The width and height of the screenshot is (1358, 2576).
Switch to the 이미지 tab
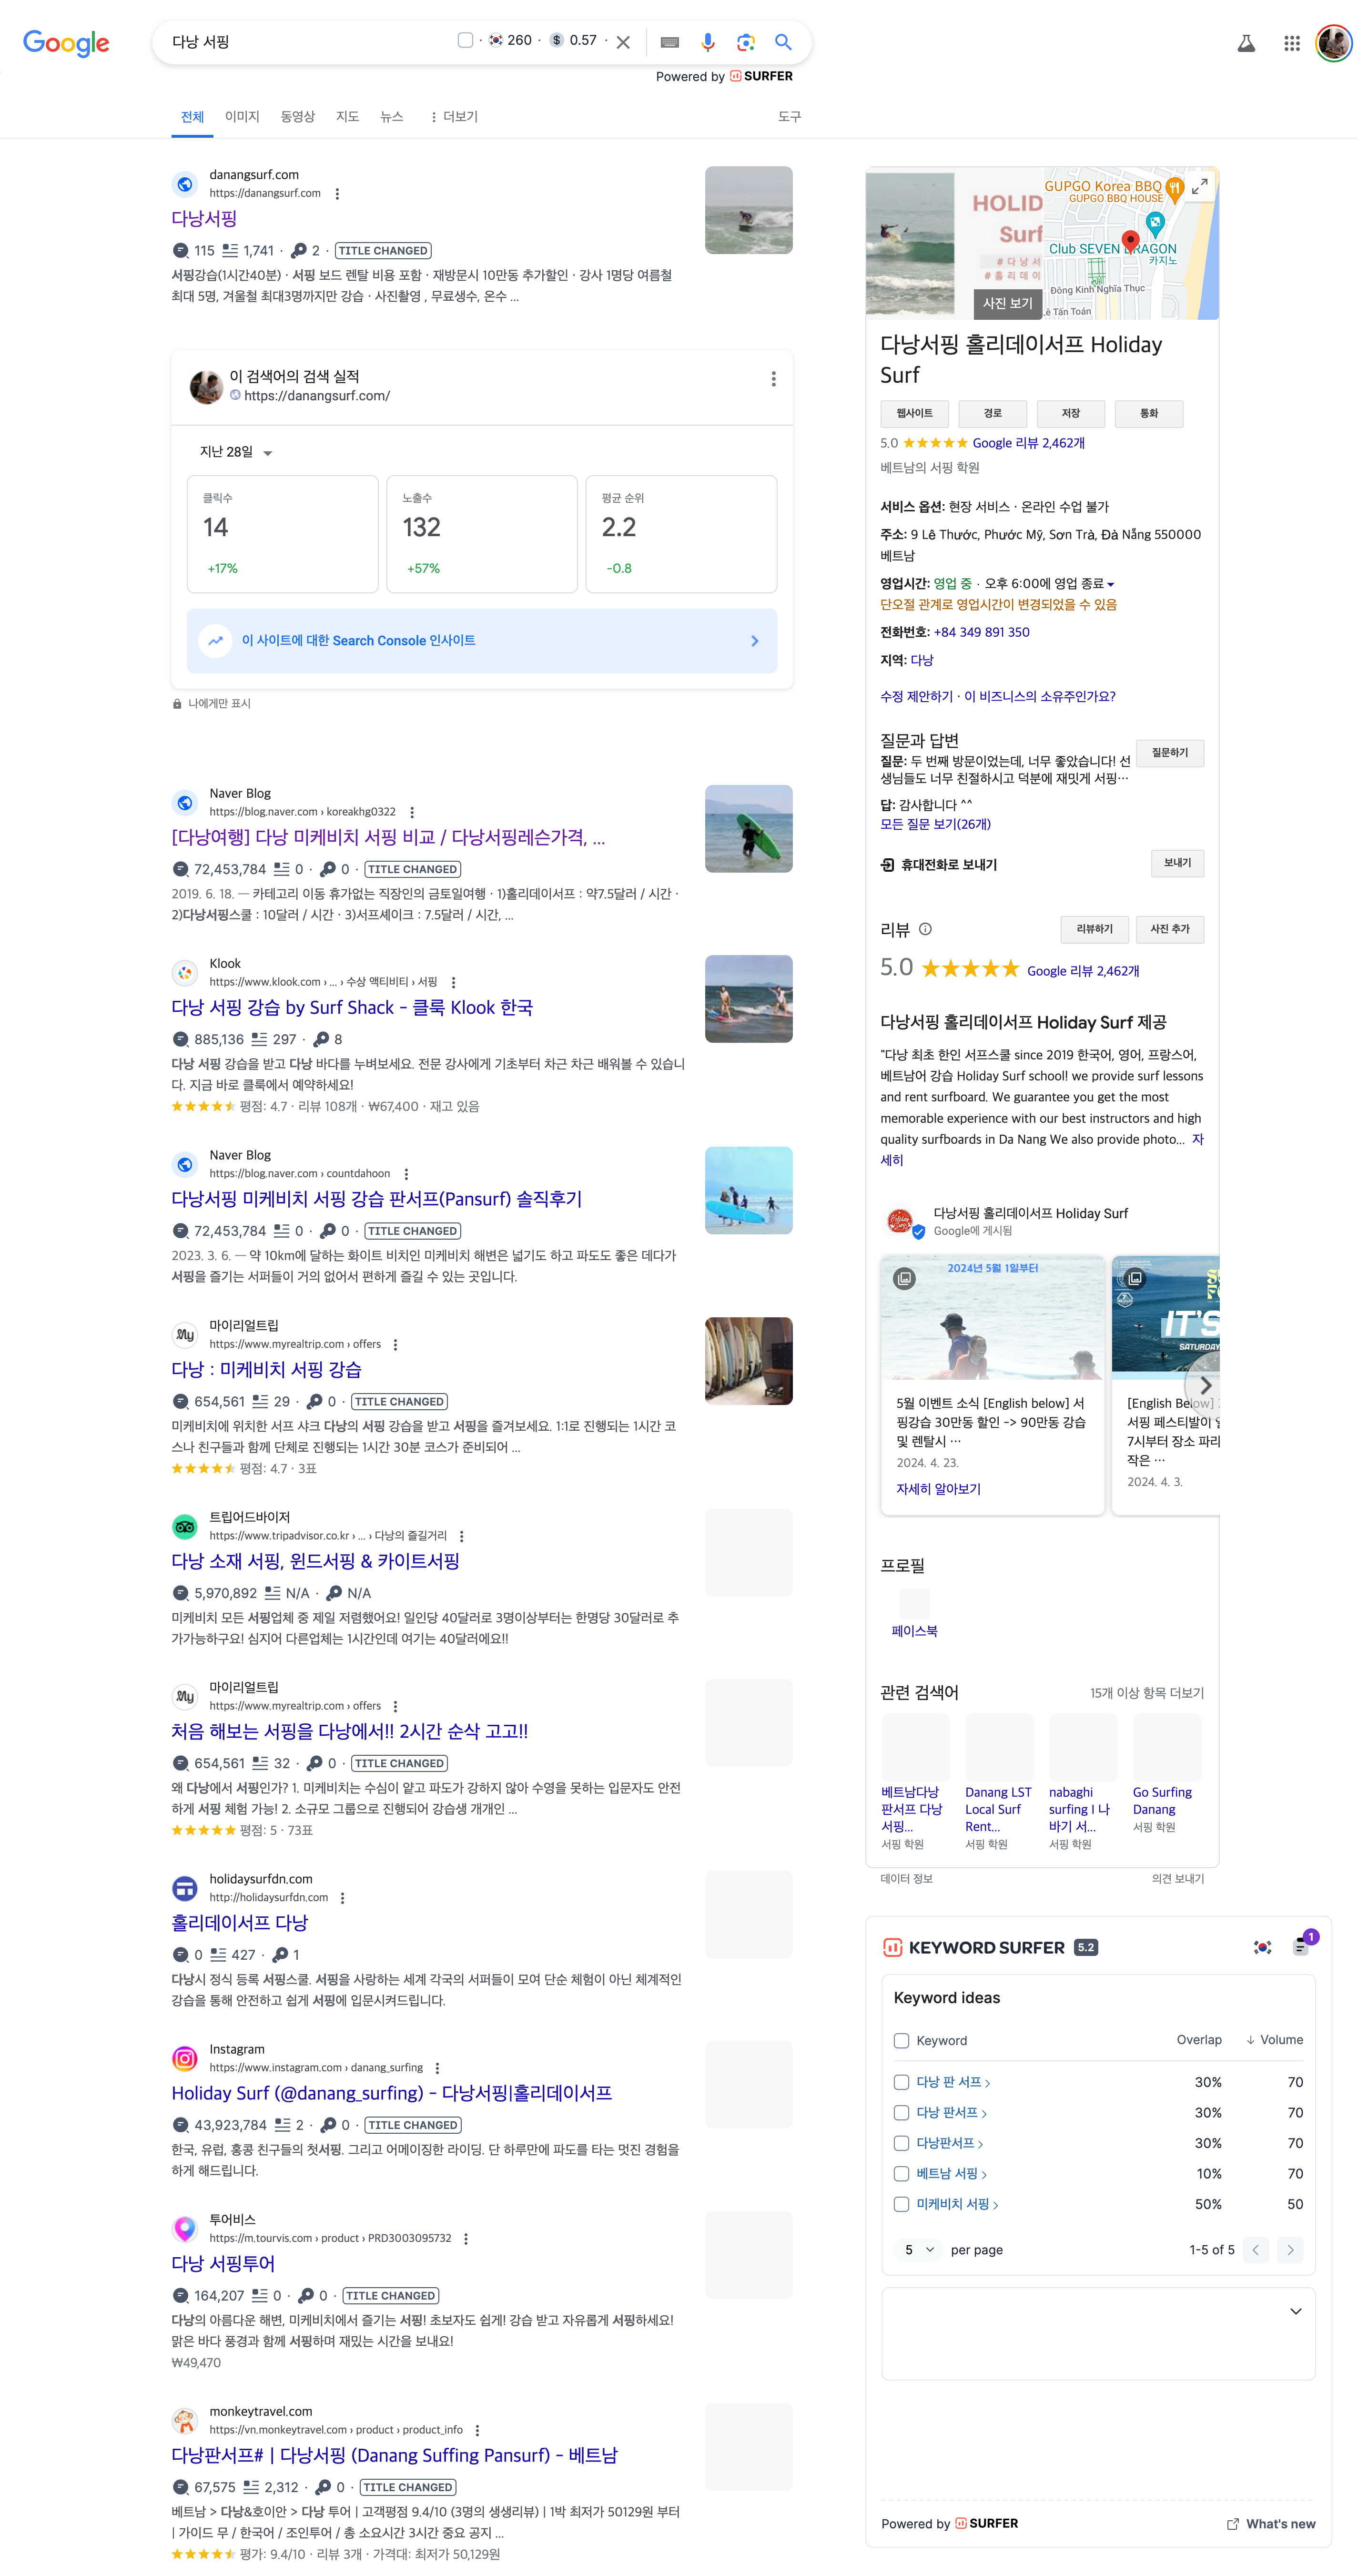pos(242,117)
